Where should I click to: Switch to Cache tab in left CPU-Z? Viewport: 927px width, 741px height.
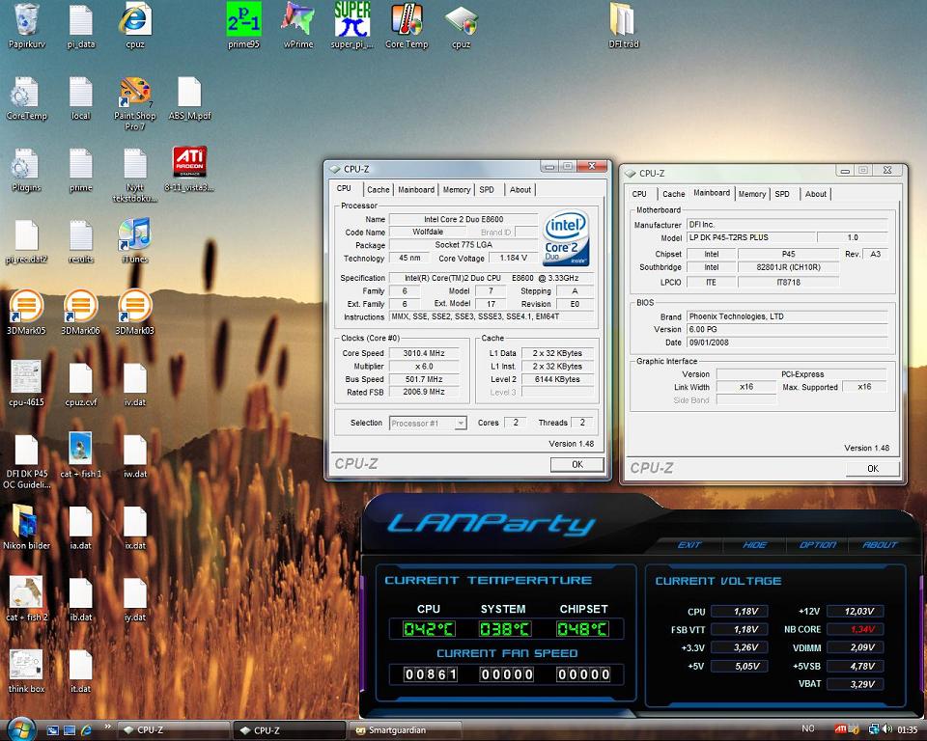(x=378, y=190)
